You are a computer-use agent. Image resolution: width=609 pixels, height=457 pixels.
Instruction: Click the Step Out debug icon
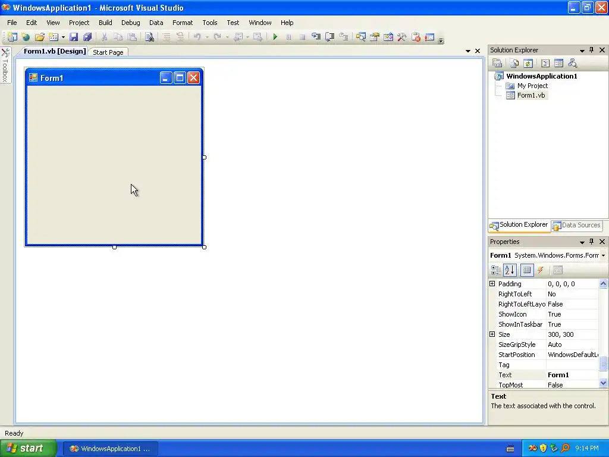point(343,37)
